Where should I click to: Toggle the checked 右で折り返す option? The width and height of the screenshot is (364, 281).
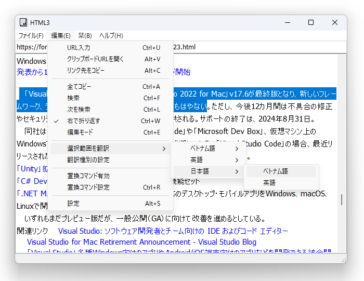(110, 121)
